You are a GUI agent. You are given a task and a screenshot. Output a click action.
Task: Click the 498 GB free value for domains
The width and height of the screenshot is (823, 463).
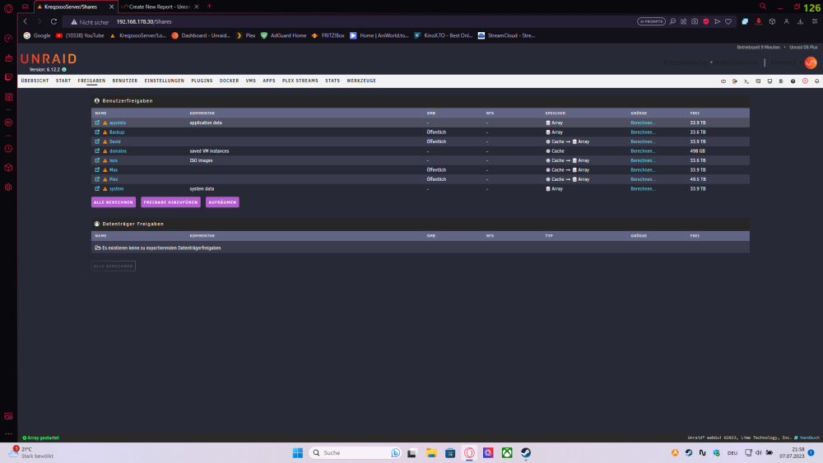click(698, 151)
